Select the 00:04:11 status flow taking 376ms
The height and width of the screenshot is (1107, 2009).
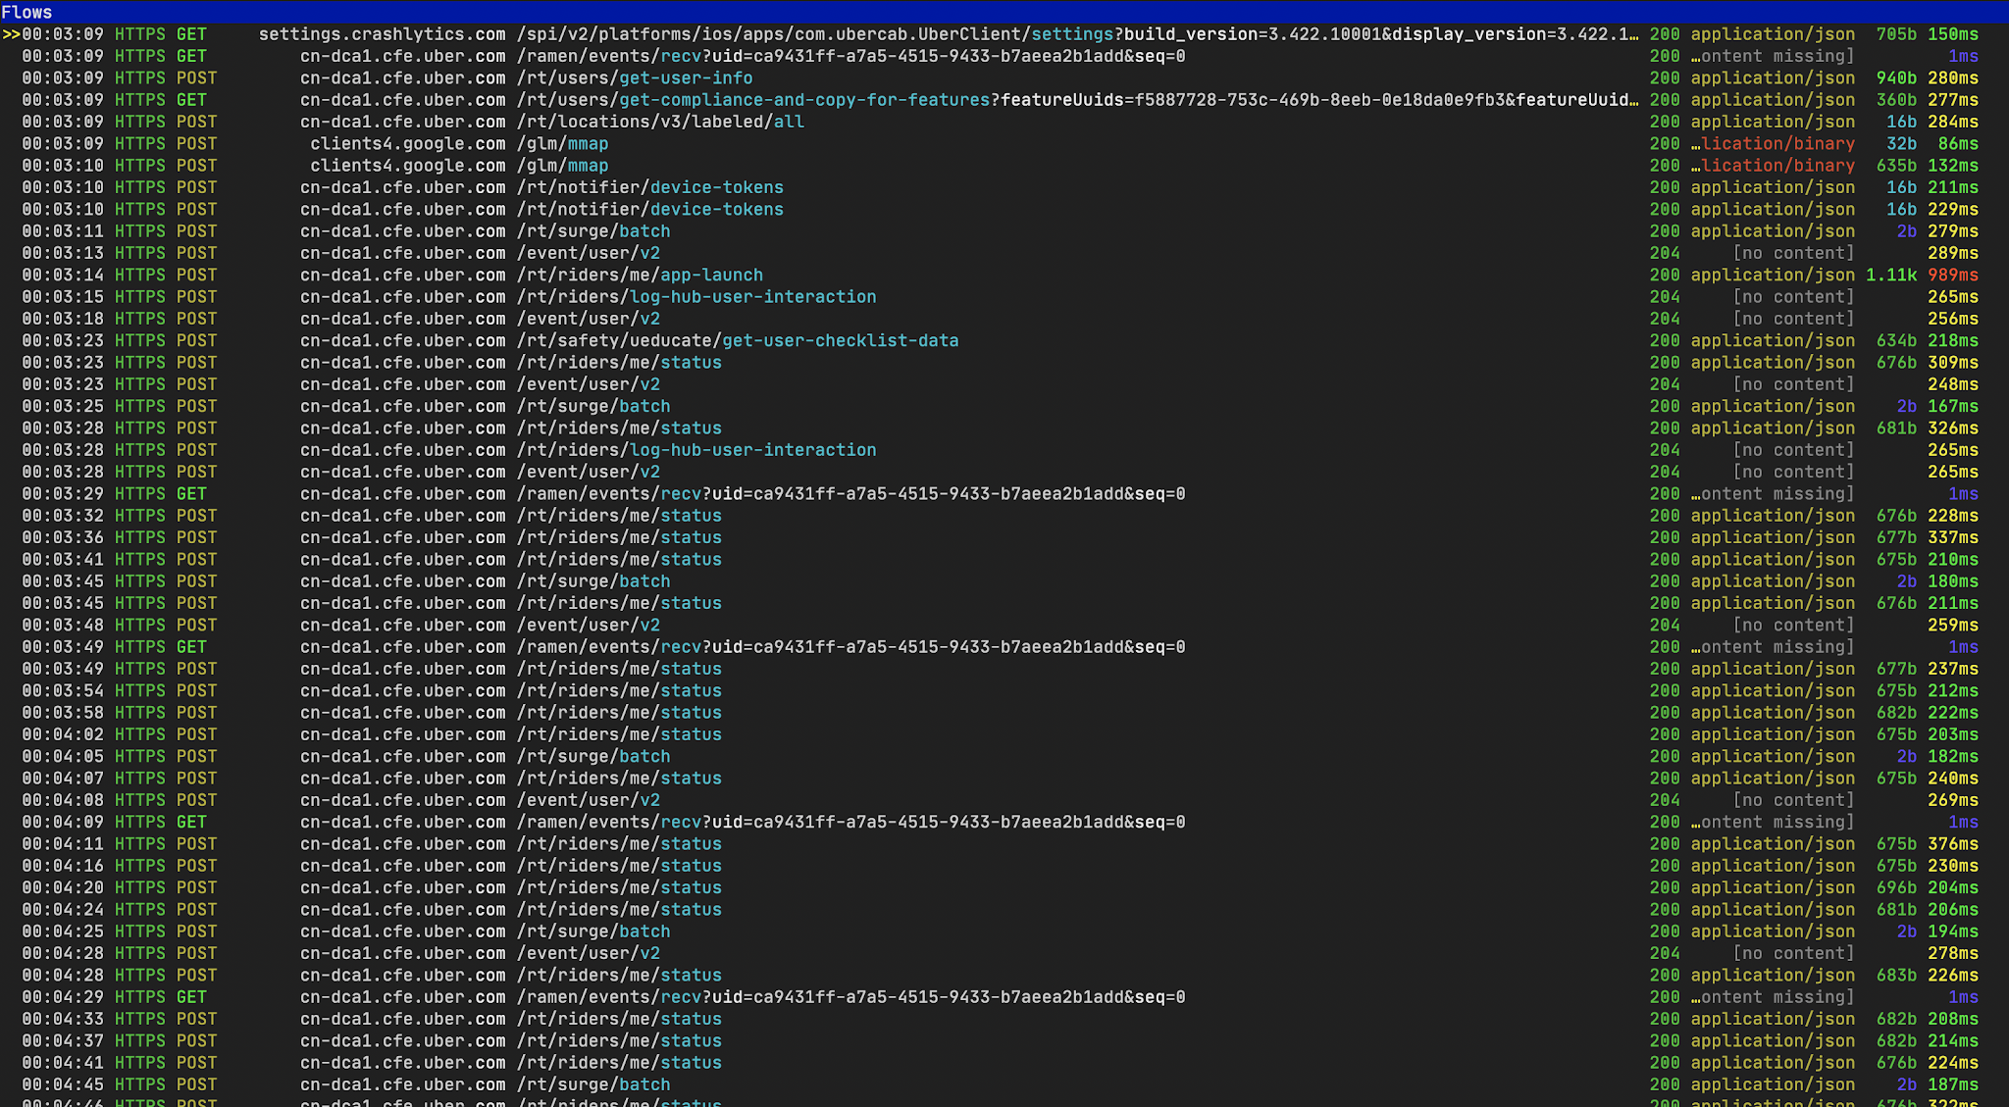coord(619,844)
